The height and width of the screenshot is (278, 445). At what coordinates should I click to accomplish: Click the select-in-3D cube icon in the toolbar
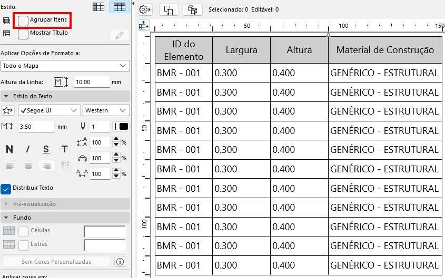pos(192,9)
